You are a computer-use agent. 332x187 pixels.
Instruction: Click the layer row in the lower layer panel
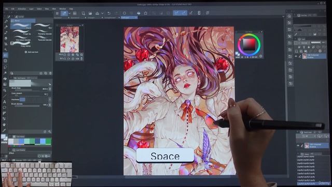click(x=312, y=145)
